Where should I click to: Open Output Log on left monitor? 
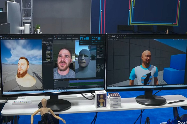(x=11, y=91)
